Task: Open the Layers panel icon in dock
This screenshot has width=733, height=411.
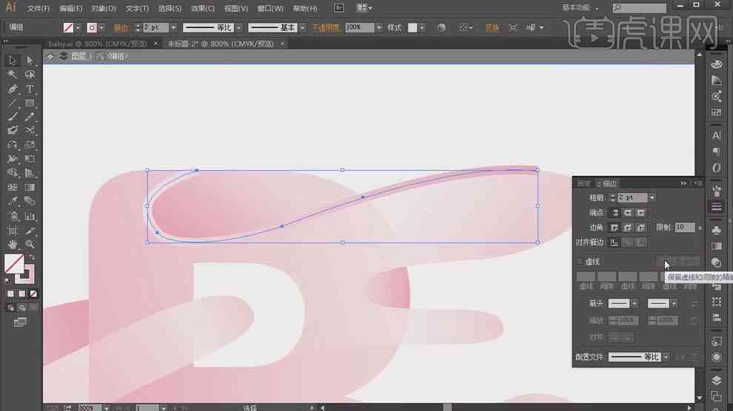Action: pos(717,380)
